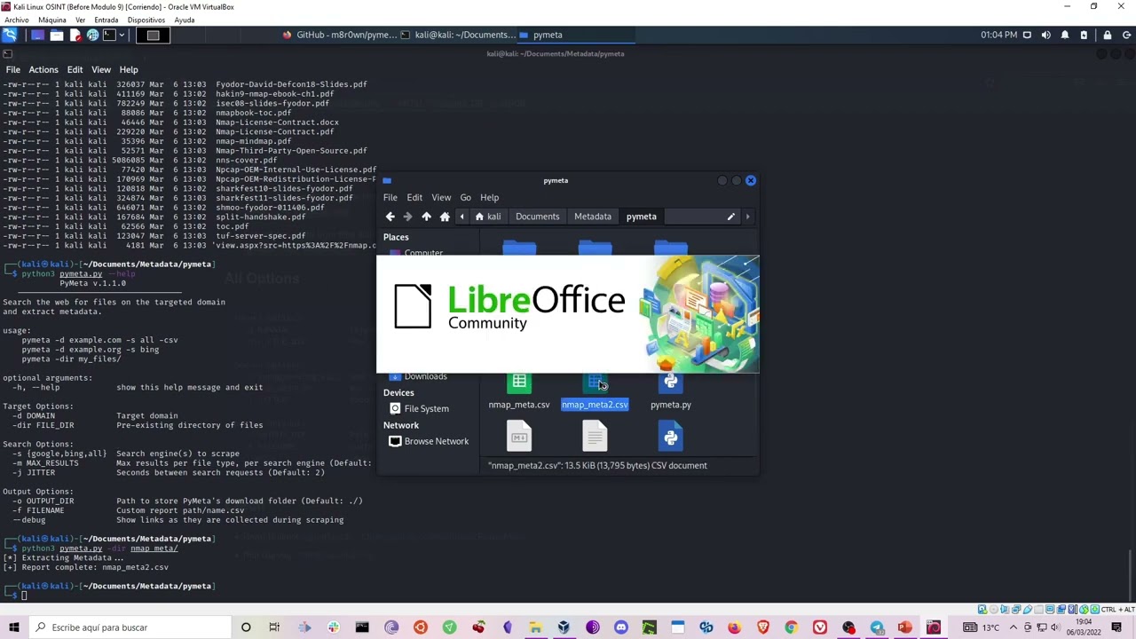
Task: Click the right path-scroll arrow after edit icon
Action: coord(747,217)
